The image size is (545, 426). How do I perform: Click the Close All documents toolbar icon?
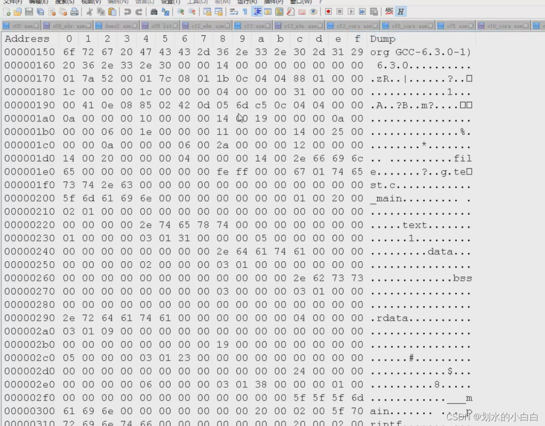(x=63, y=12)
